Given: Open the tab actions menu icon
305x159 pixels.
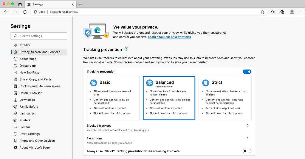Looking at the screenshot, I should (x=20, y=4).
